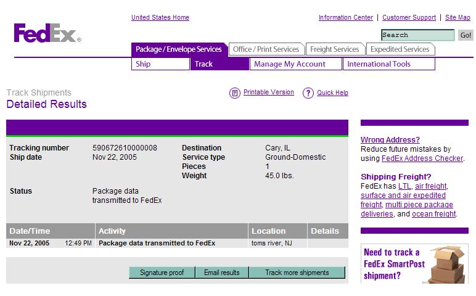Follow the Customer Support link
476x296 pixels.
[409, 18]
